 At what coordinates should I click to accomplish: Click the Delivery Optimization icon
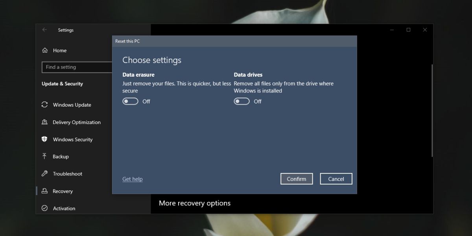pyautogui.click(x=45, y=122)
